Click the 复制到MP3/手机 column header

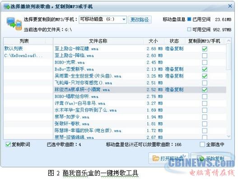point(204,41)
